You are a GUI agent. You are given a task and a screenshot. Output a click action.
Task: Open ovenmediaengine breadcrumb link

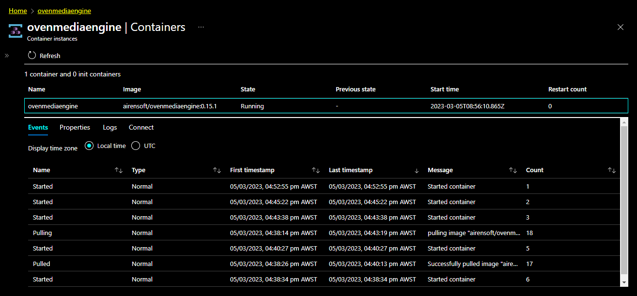click(64, 10)
